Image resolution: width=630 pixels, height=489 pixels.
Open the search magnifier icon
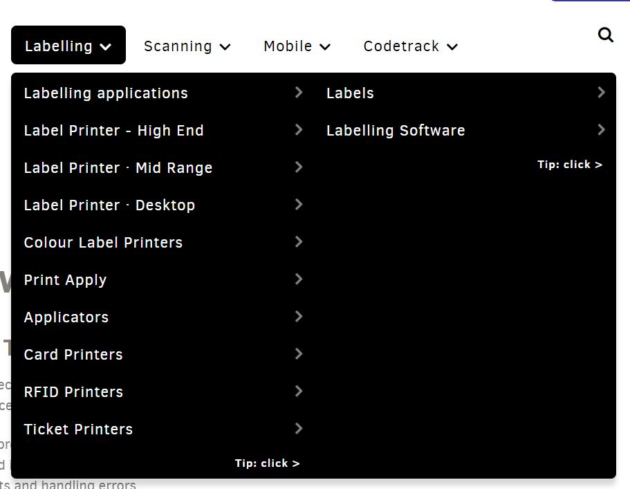pyautogui.click(x=606, y=35)
